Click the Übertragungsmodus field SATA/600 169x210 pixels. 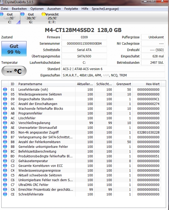pos(84,56)
